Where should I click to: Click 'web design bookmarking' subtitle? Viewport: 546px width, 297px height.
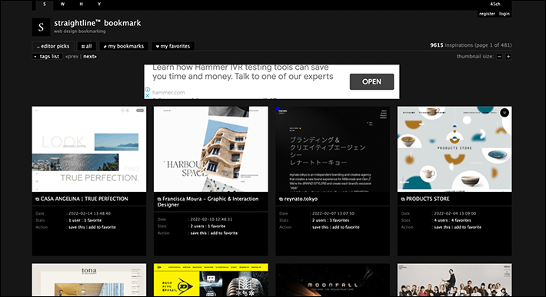tap(80, 31)
